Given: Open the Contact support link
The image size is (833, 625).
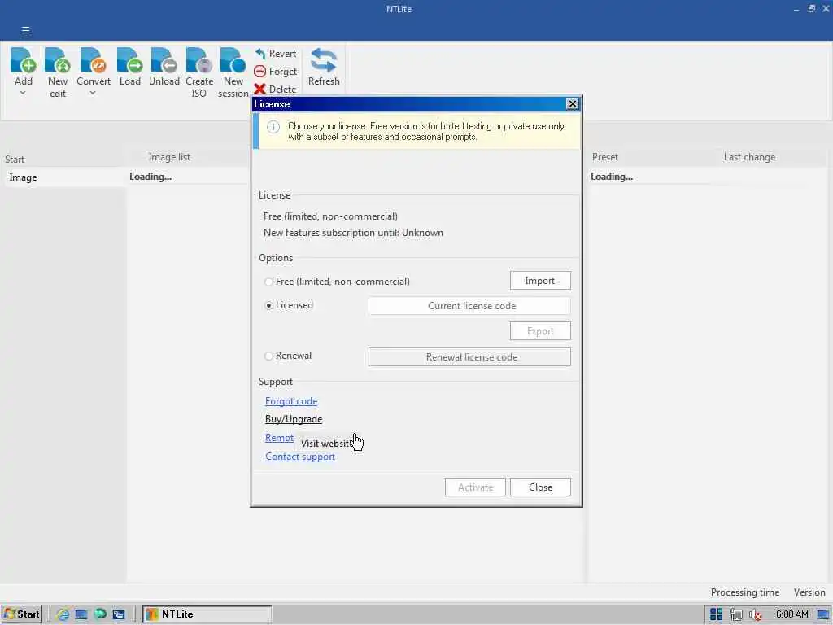Looking at the screenshot, I should click(299, 457).
